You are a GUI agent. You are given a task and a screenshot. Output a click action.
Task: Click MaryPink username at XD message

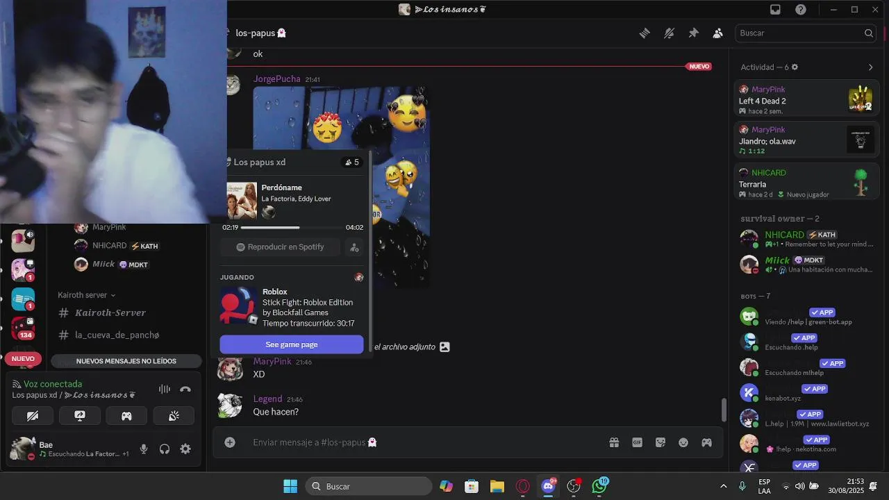point(272,362)
